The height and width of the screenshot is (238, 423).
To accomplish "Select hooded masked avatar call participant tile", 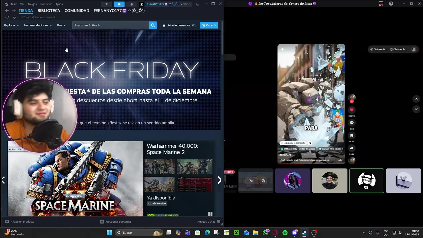I will (293, 181).
